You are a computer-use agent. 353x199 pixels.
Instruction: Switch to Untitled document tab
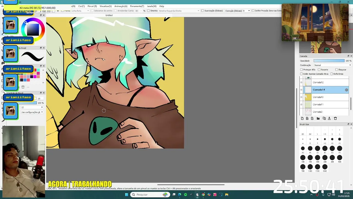click(x=109, y=15)
